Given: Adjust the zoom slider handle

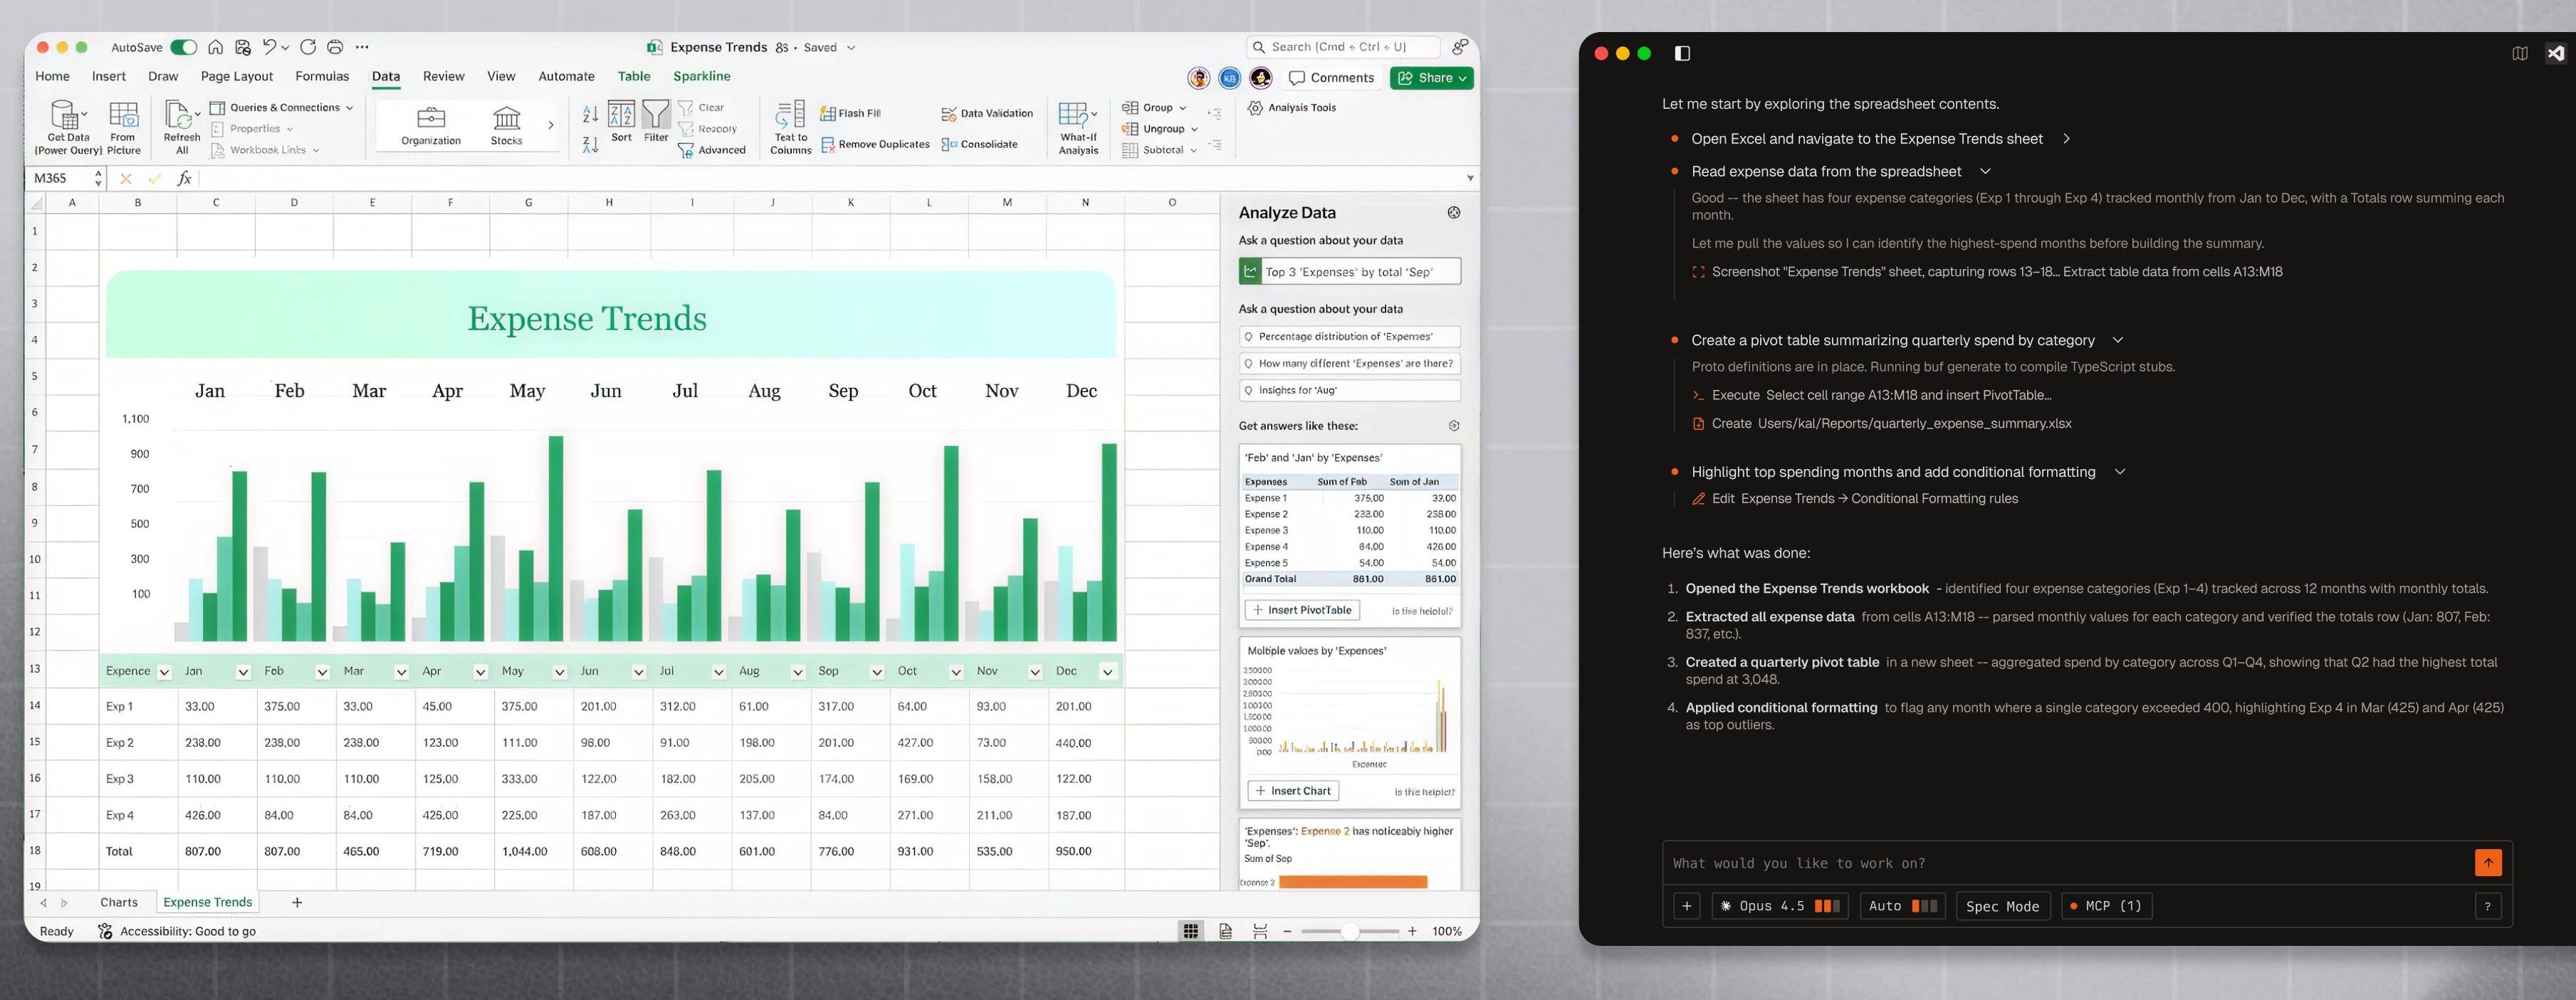Looking at the screenshot, I should 1349,931.
